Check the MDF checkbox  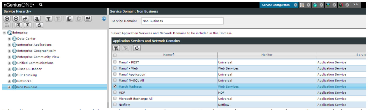115,93
